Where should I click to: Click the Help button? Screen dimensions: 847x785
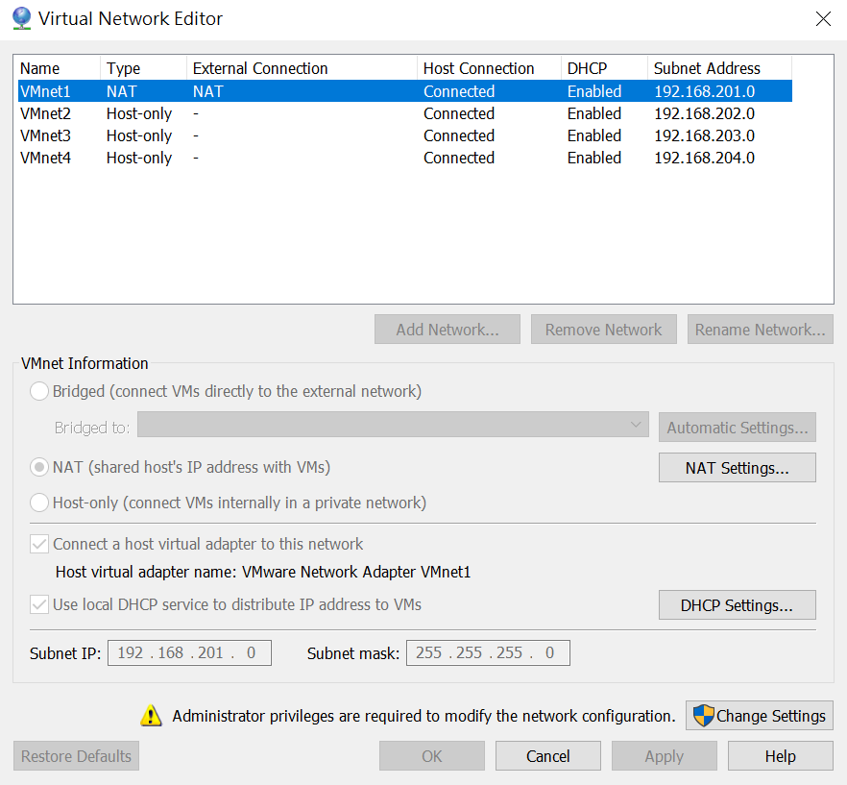click(x=780, y=756)
